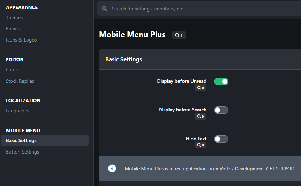Viewport: 301px width, 186px height.
Task: Open Icons & Logos settings
Action: (21, 40)
